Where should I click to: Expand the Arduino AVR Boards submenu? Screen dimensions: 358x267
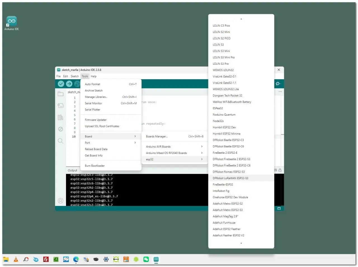pyautogui.click(x=174, y=146)
